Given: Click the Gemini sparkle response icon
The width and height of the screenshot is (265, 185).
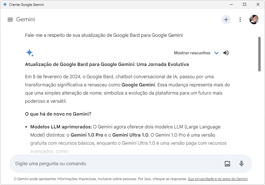Looking at the screenshot, I should (30, 53).
